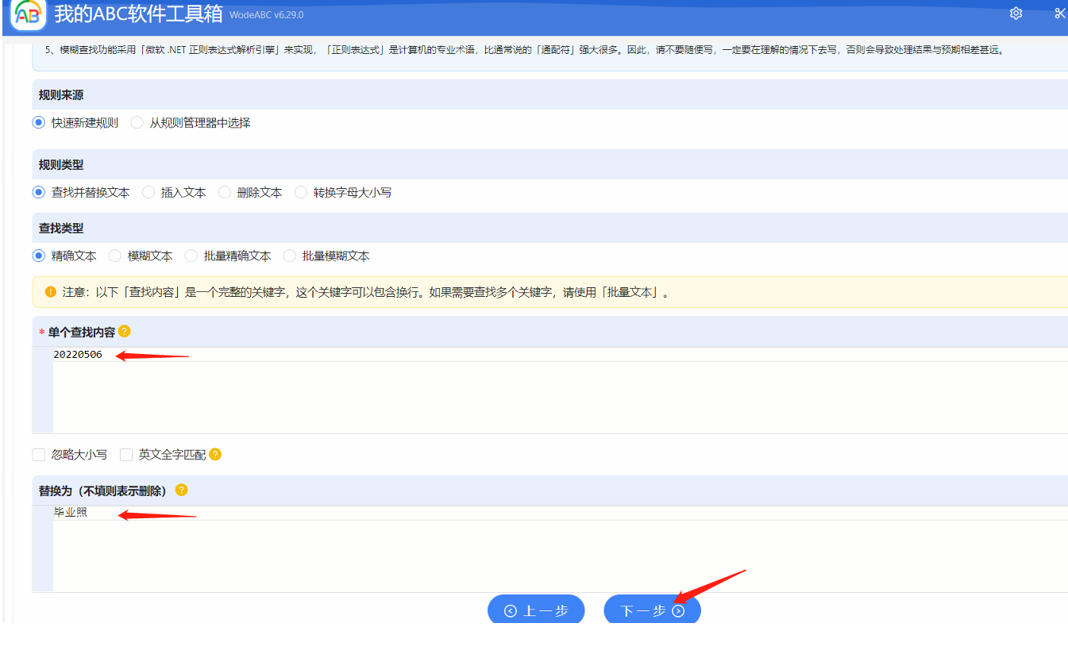
Task: Choose 删除文本 rule type
Action: pyautogui.click(x=225, y=193)
